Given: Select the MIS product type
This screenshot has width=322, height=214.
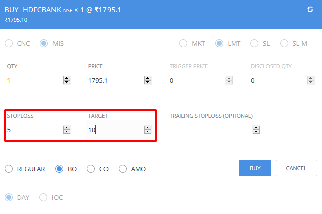Looking at the screenshot, I should point(44,43).
